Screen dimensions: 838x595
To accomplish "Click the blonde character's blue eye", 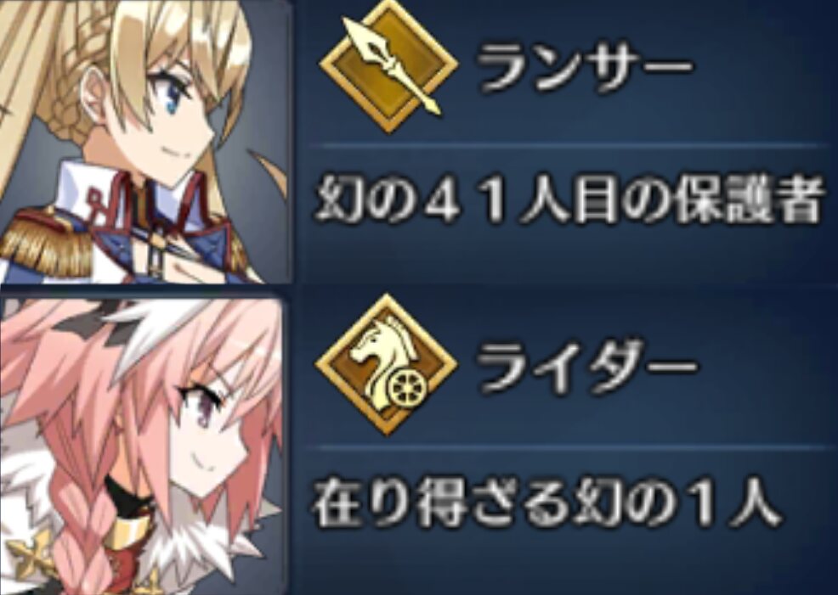I will coord(172,100).
